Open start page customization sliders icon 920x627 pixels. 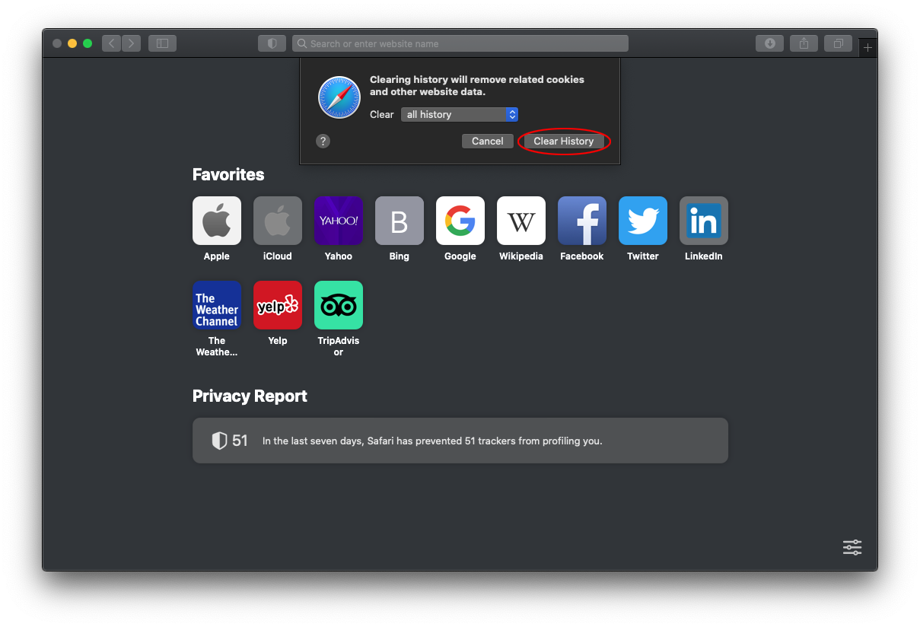[x=852, y=547]
